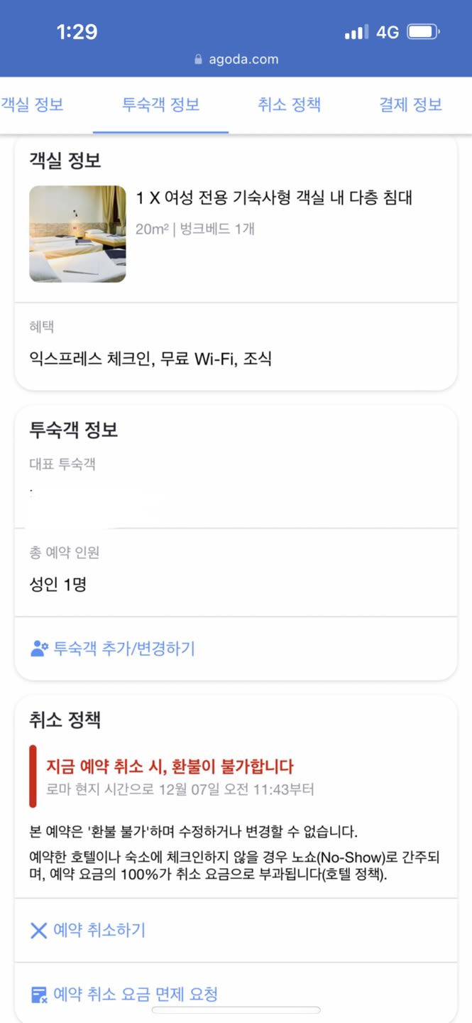472x1023 pixels.
Task: Open the dormitory room photo thumbnail
Action: coord(77,234)
